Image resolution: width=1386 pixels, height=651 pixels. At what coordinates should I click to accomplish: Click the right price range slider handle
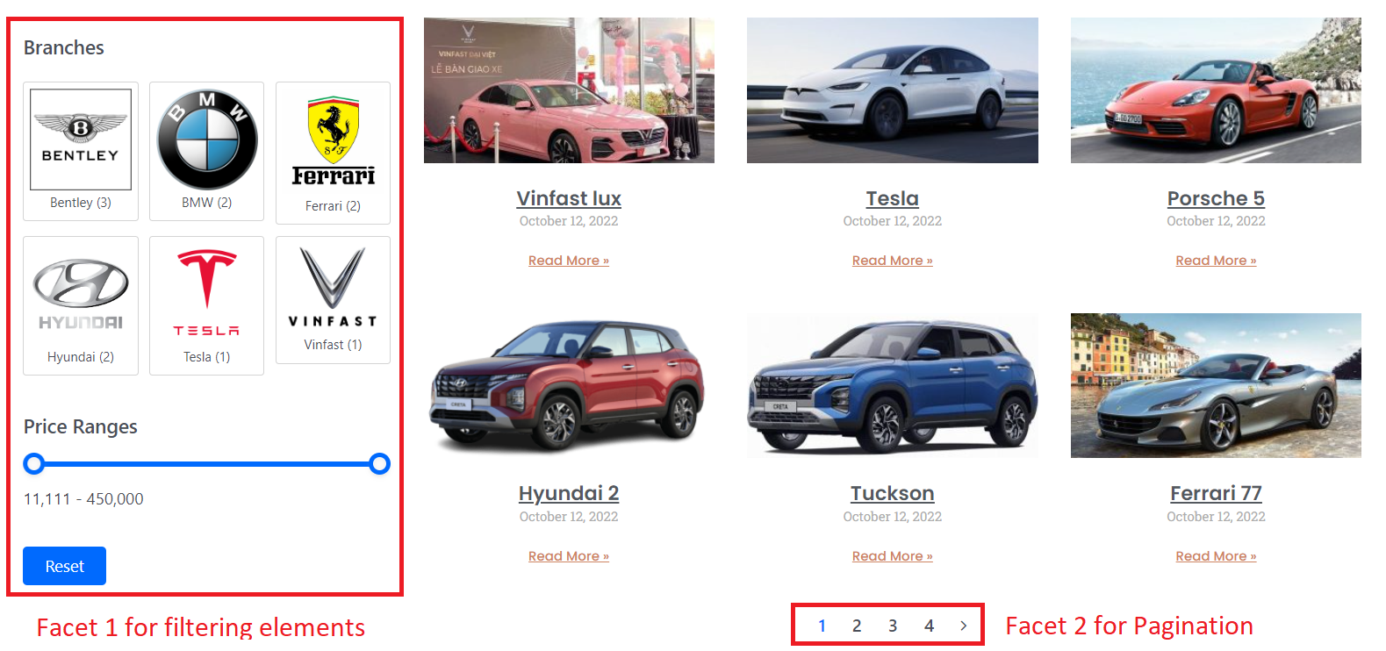coord(379,463)
